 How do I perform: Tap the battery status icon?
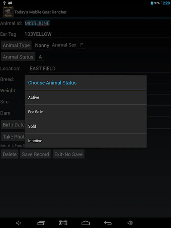tap(152, 3)
